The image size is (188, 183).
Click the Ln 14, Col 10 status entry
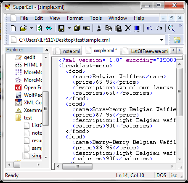click(x=130, y=175)
